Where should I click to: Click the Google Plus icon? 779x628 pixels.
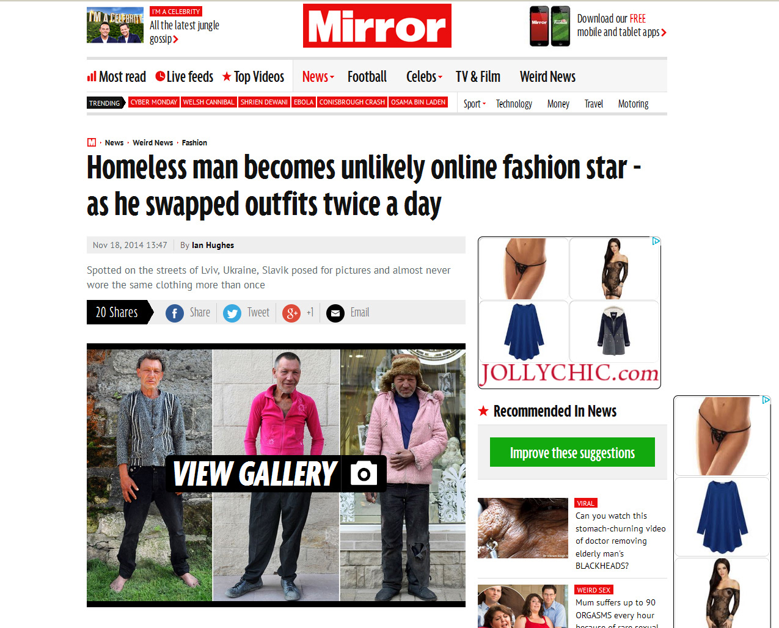(x=291, y=313)
